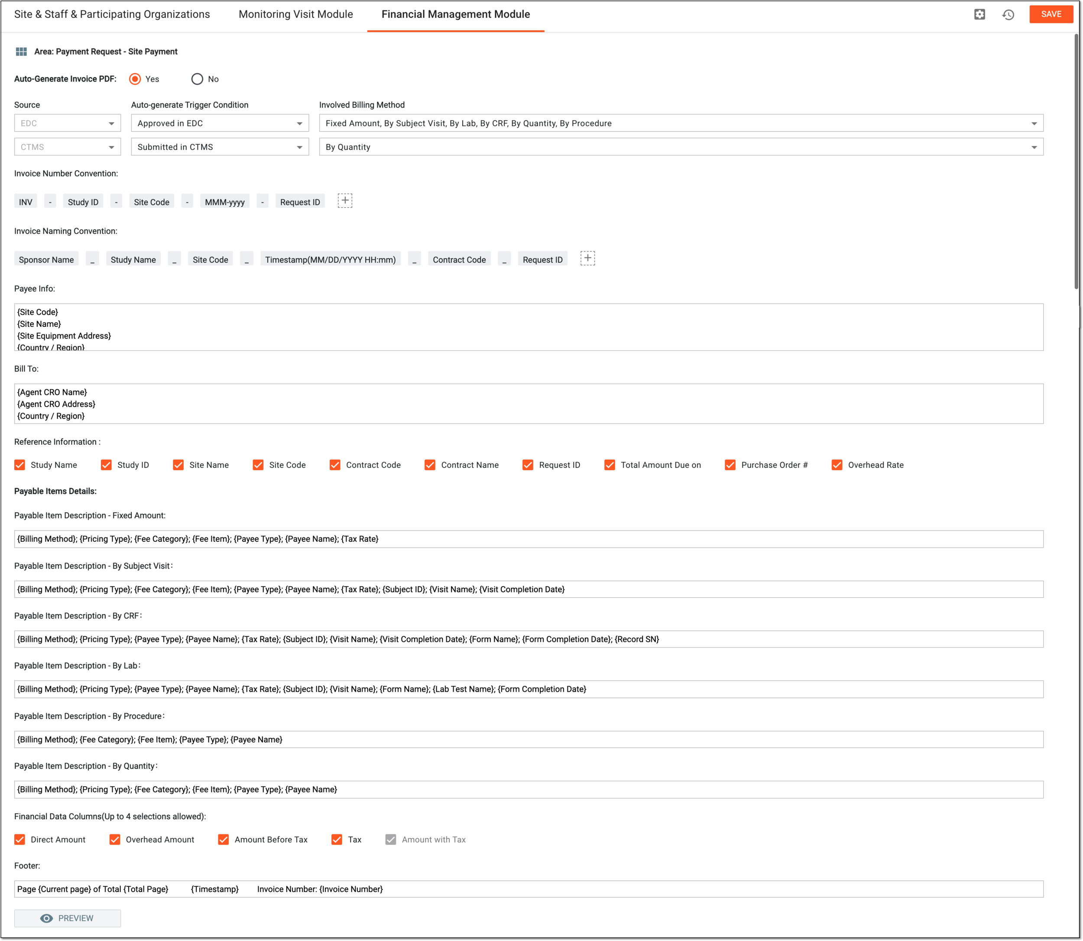
Task: Click Study Name chip in naming convention
Action: 133,259
